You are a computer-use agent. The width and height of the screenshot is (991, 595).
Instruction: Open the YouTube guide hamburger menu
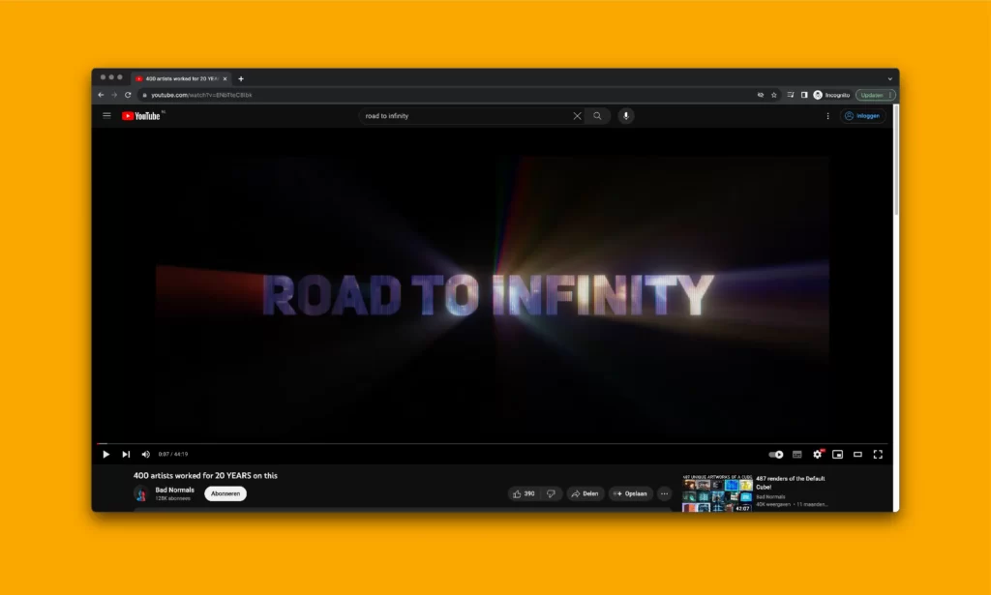click(x=106, y=115)
